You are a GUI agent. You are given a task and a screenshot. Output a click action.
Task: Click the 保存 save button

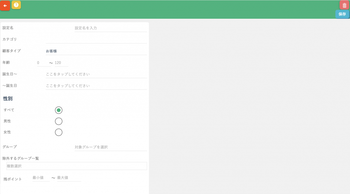[x=342, y=14]
